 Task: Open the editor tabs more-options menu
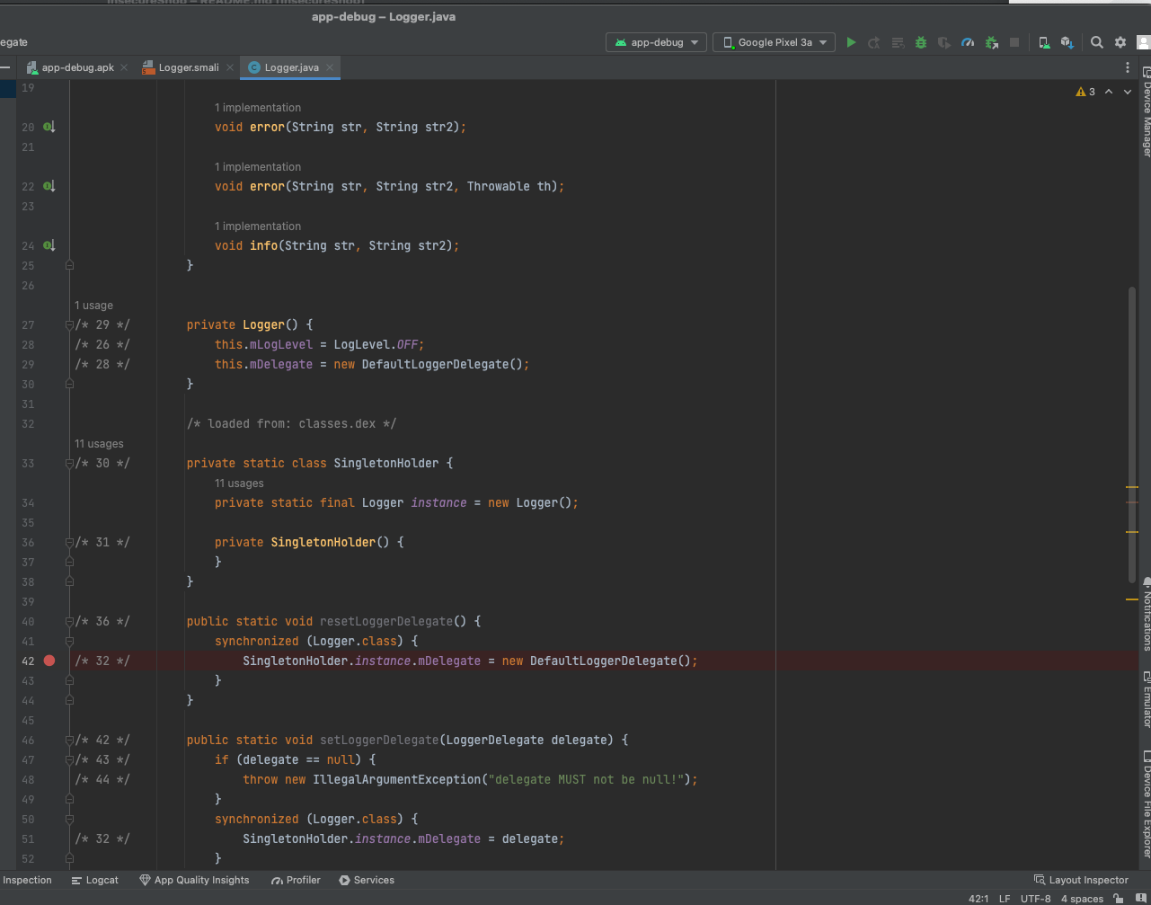[1128, 67]
